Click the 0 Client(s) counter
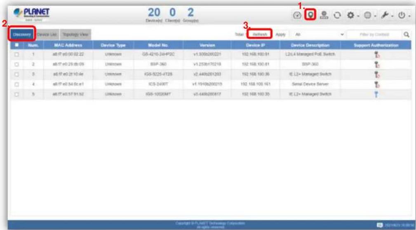Image resolution: width=416 pixels, height=230 pixels. point(172,15)
